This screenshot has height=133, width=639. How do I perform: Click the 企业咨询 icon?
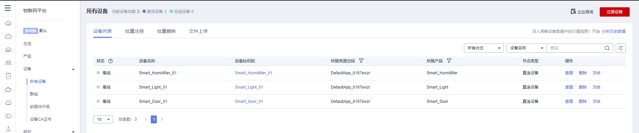click(x=573, y=12)
